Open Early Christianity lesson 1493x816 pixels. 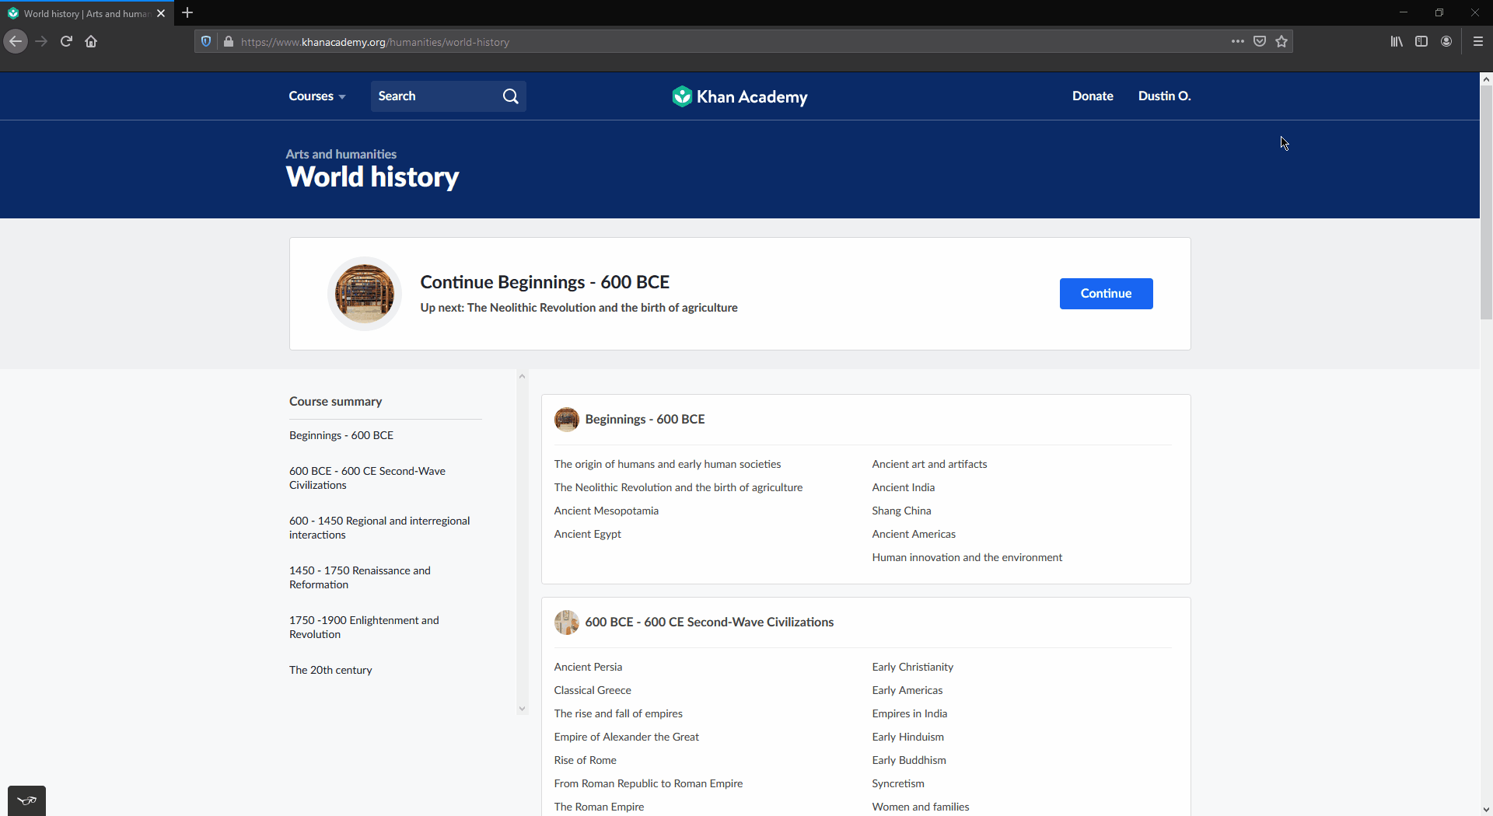tap(912, 667)
